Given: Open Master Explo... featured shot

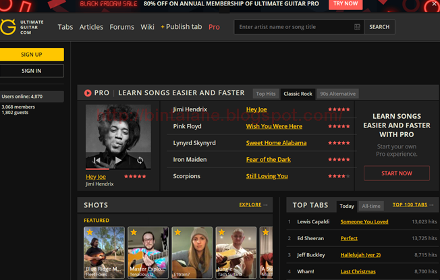Looking at the screenshot, I should click(148, 252).
